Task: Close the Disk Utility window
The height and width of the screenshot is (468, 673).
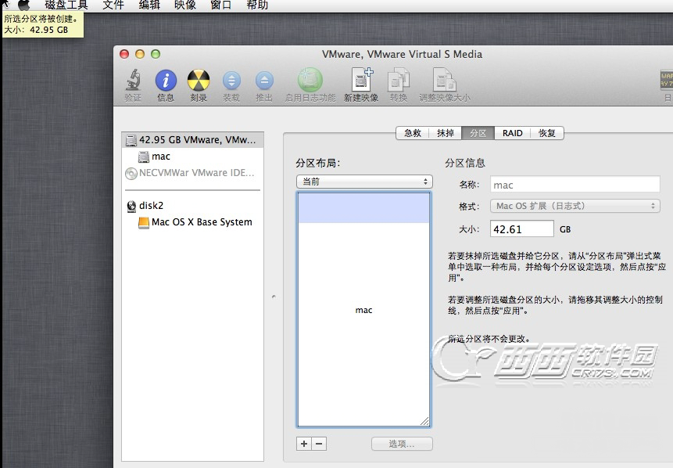Action: click(124, 54)
